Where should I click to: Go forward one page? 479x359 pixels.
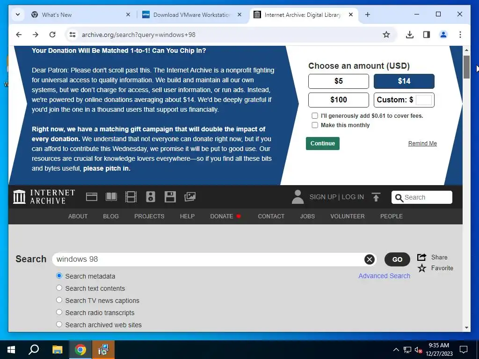point(36,35)
